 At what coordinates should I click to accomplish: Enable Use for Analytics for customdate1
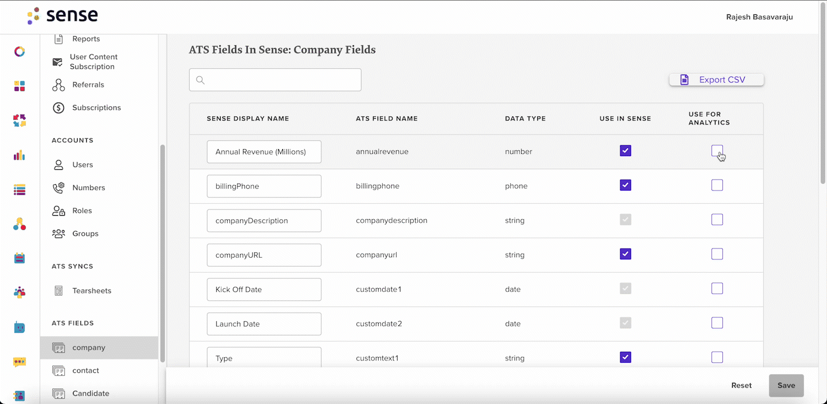point(717,289)
